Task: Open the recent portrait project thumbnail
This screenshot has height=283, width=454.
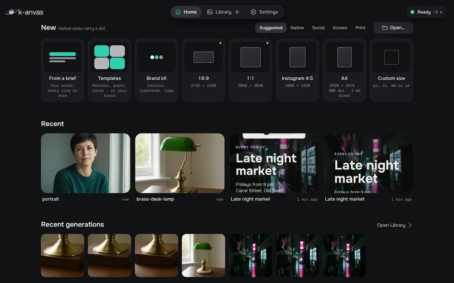Action: coord(86,163)
